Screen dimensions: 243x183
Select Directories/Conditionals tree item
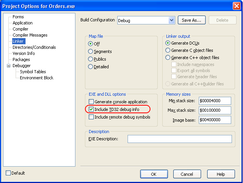coord(34,47)
